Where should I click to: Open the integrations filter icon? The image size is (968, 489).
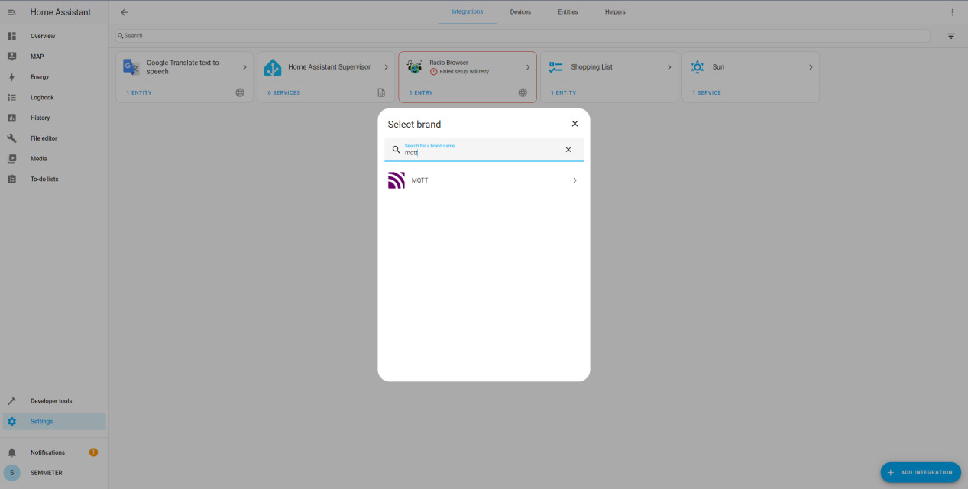(x=951, y=36)
